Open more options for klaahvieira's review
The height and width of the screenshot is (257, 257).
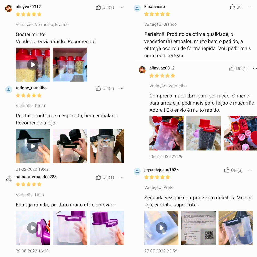[250, 7]
